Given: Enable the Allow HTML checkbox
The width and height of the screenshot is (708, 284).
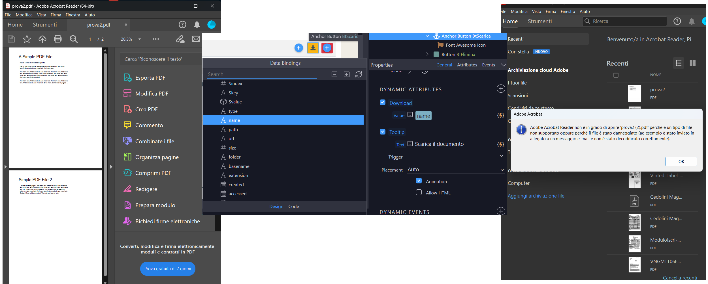Looking at the screenshot, I should [x=419, y=192].
